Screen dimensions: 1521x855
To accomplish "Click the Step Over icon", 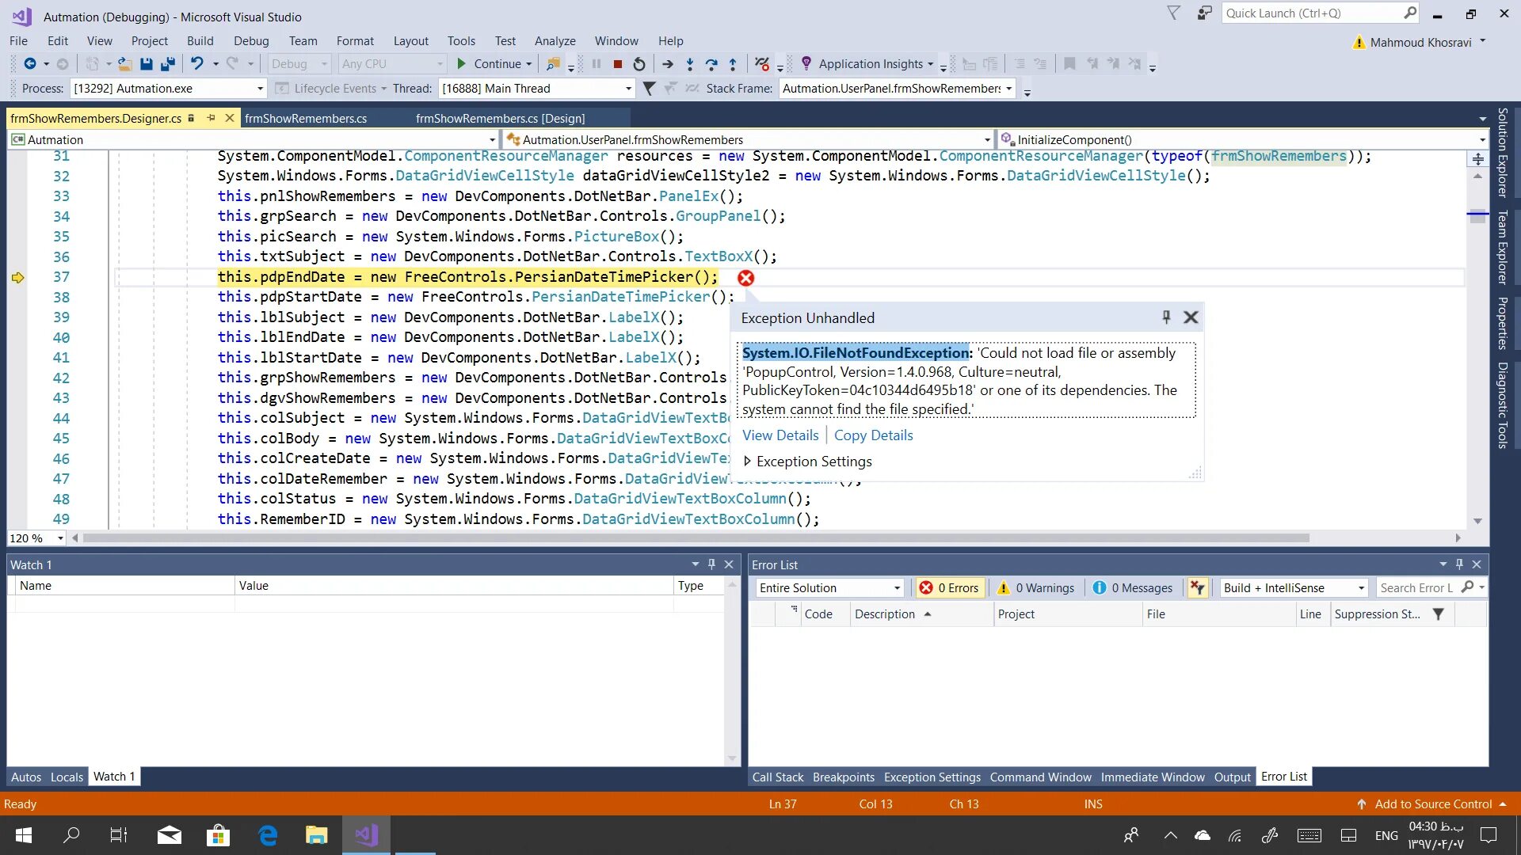I will 711,64.
